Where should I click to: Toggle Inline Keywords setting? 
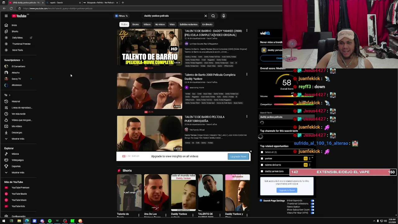(312, 201)
